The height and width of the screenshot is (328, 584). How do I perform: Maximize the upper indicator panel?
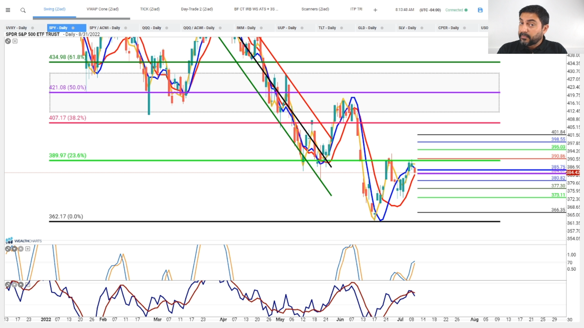28,249
